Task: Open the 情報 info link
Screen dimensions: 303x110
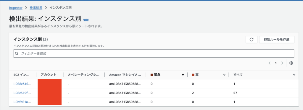Action: click(86, 20)
